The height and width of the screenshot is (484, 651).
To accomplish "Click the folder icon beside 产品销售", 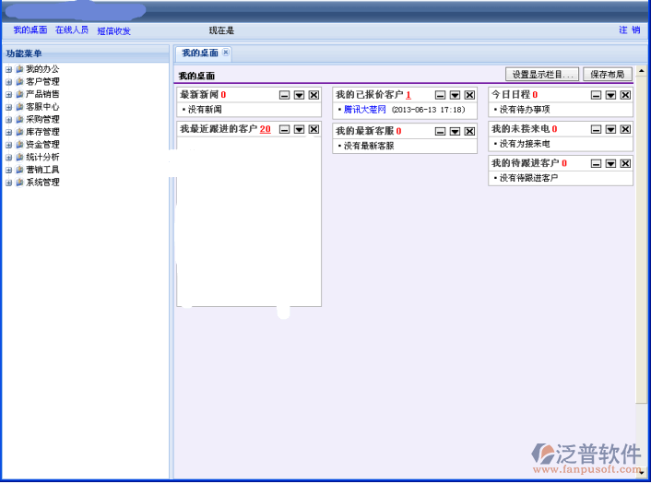I will click(x=19, y=94).
